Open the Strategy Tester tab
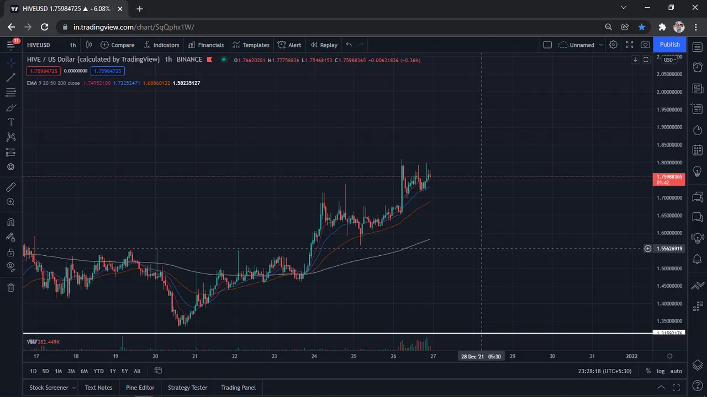Viewport: 707px width, 397px height. click(x=188, y=388)
